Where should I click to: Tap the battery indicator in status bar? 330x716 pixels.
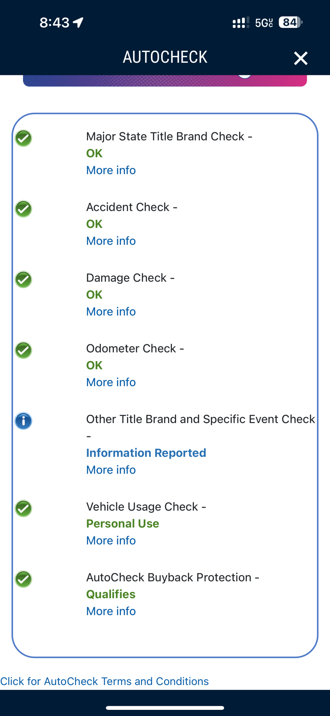coord(290,22)
